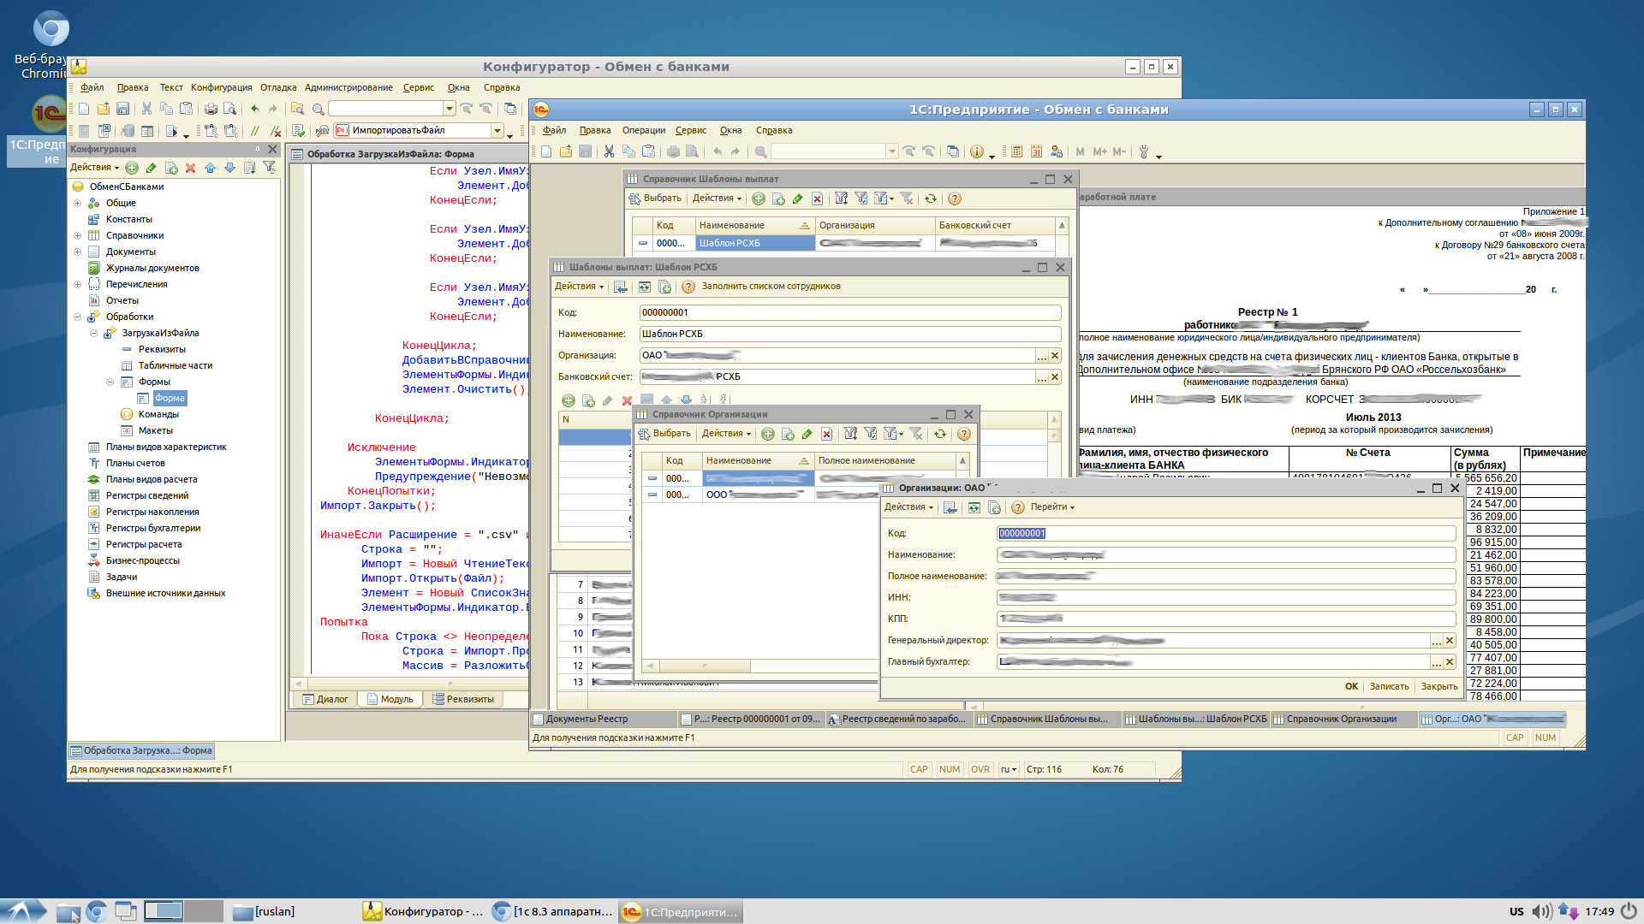The height and width of the screenshot is (924, 1644).
Task: Delete row in Шаблон РСХБ table
Action: point(627,400)
